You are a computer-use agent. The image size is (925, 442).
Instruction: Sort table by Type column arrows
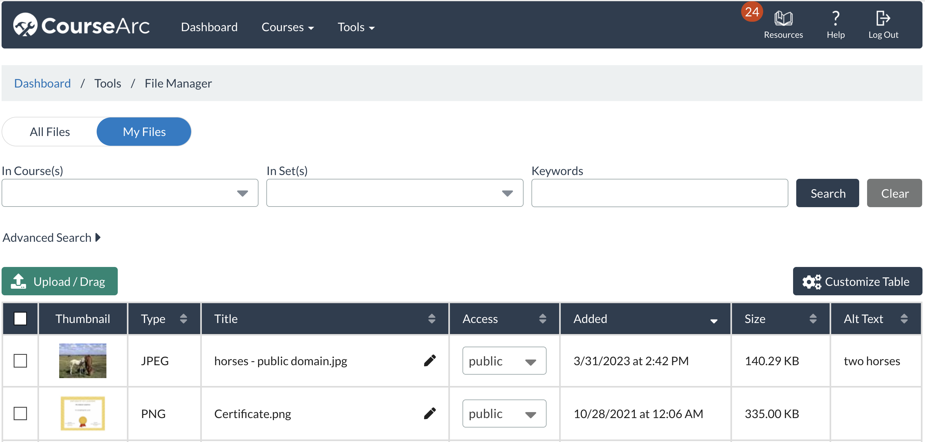click(x=183, y=319)
